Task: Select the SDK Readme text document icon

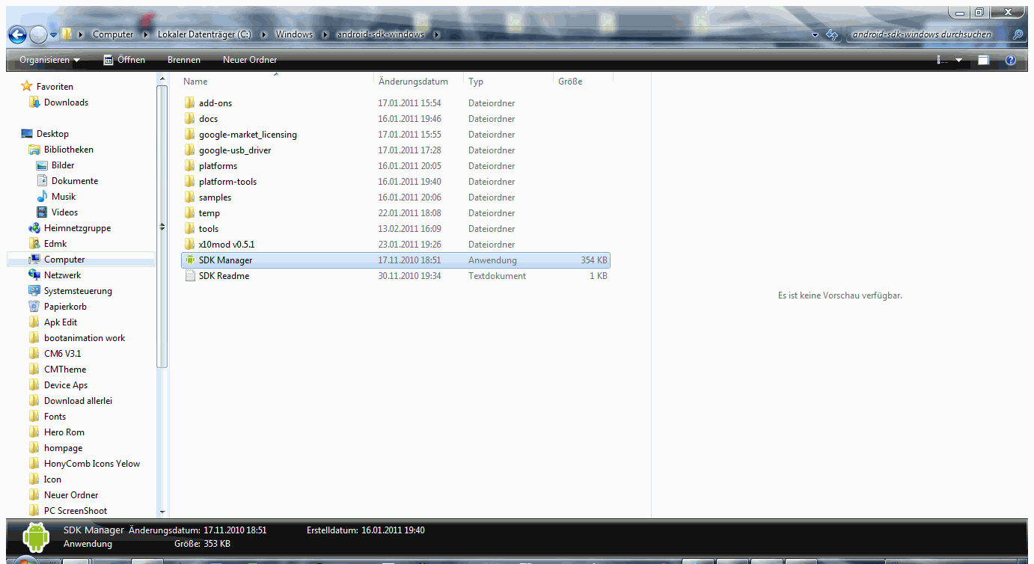Action: click(x=189, y=276)
